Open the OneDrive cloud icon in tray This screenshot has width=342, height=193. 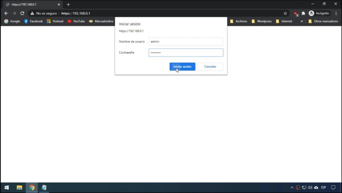[315, 187]
